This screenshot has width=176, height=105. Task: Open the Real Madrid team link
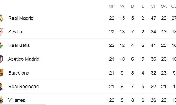[21, 18]
